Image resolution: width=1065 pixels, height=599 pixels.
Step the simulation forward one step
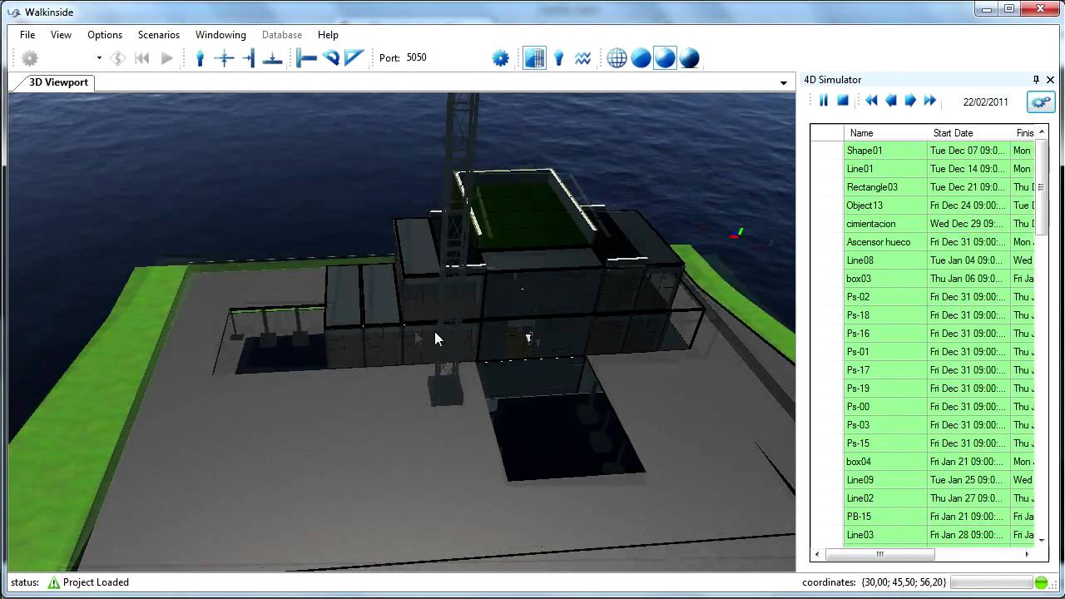910,101
